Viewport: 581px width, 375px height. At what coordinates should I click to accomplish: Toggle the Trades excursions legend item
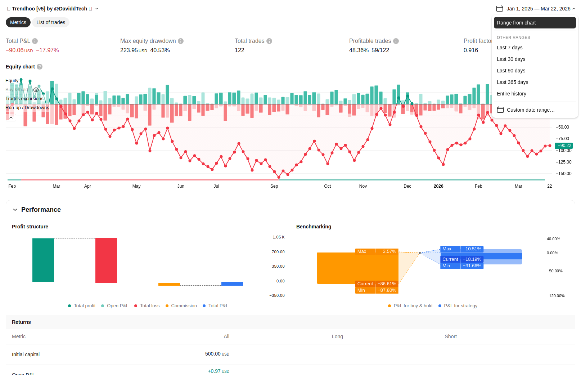point(24,99)
